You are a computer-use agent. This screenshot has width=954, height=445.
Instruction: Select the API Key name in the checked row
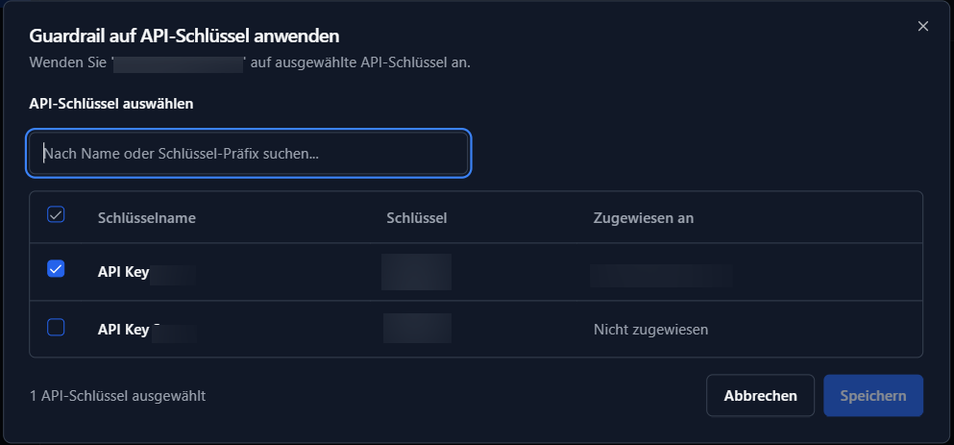click(x=124, y=272)
